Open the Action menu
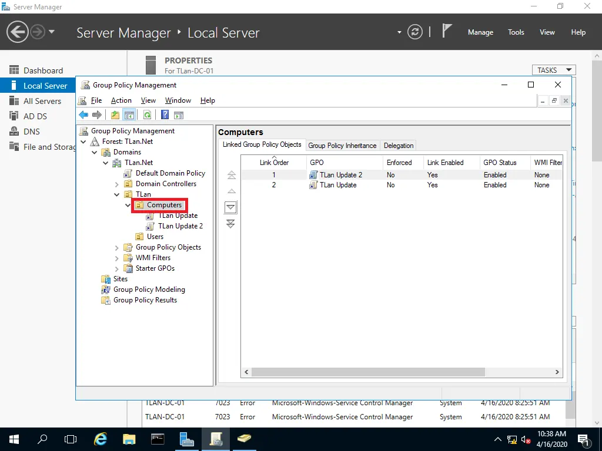 [121, 100]
